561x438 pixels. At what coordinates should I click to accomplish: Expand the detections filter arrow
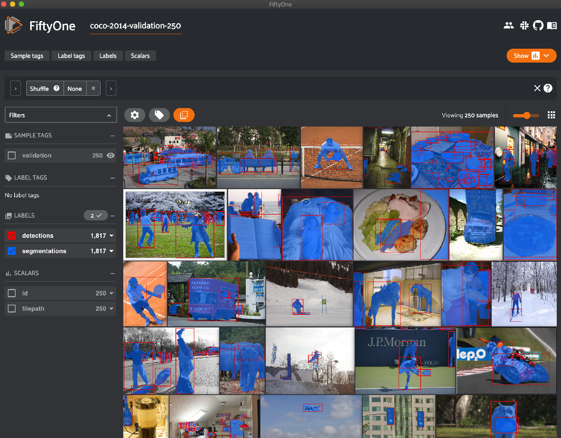pos(112,236)
